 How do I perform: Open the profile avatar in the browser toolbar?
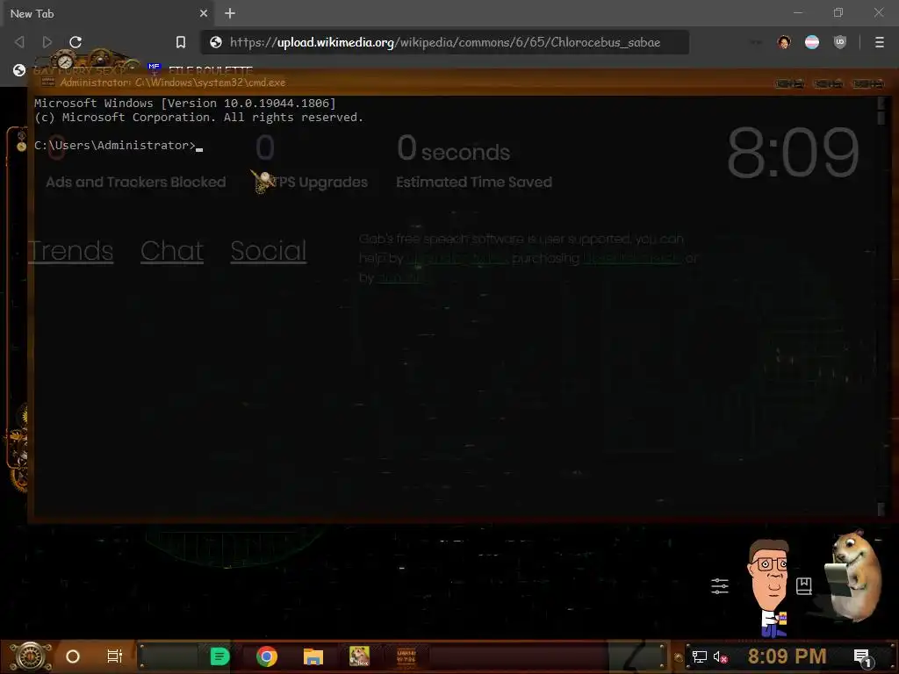tap(784, 42)
